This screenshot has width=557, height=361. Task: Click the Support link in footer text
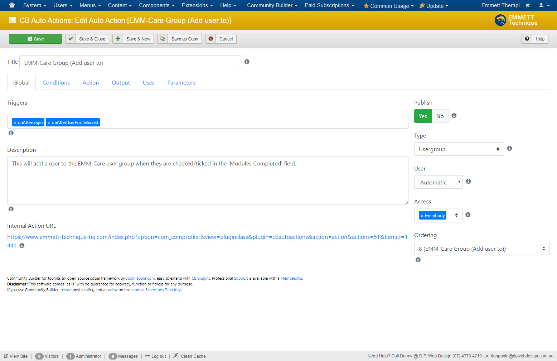241,278
